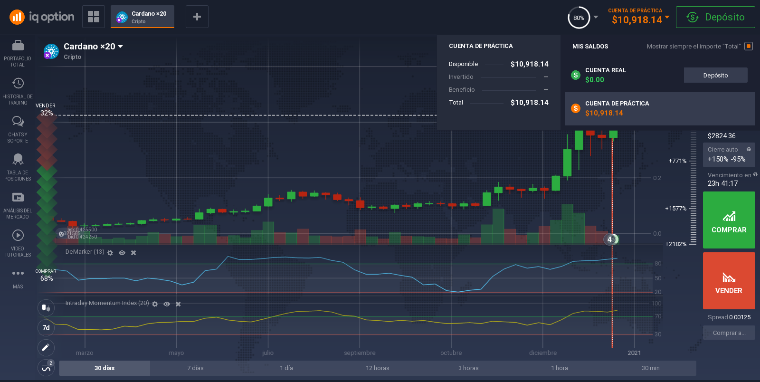Remove the Intraday Momentum Index indicator
Screen dimensions: 760x382
(178, 304)
